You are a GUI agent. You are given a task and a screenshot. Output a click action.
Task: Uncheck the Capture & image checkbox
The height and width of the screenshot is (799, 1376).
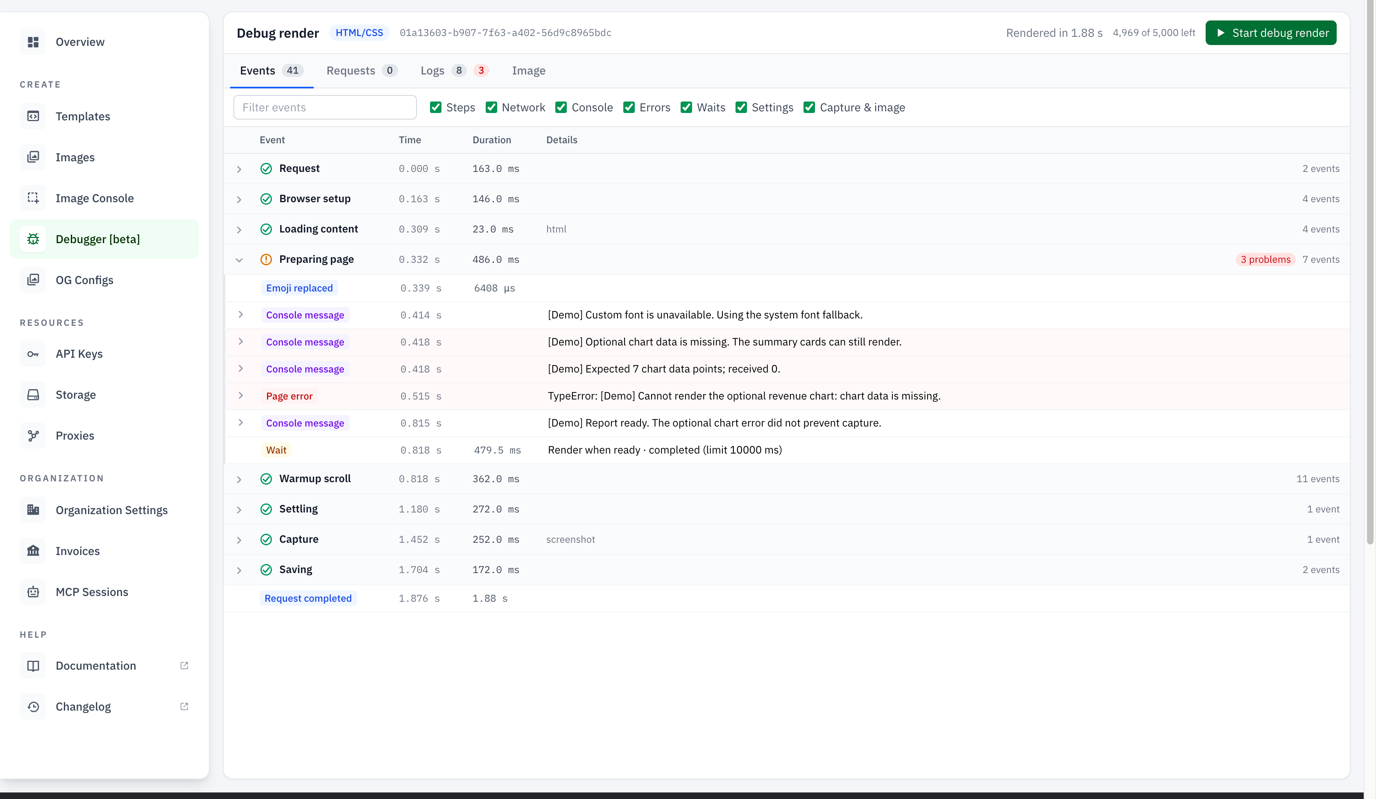[x=809, y=108]
